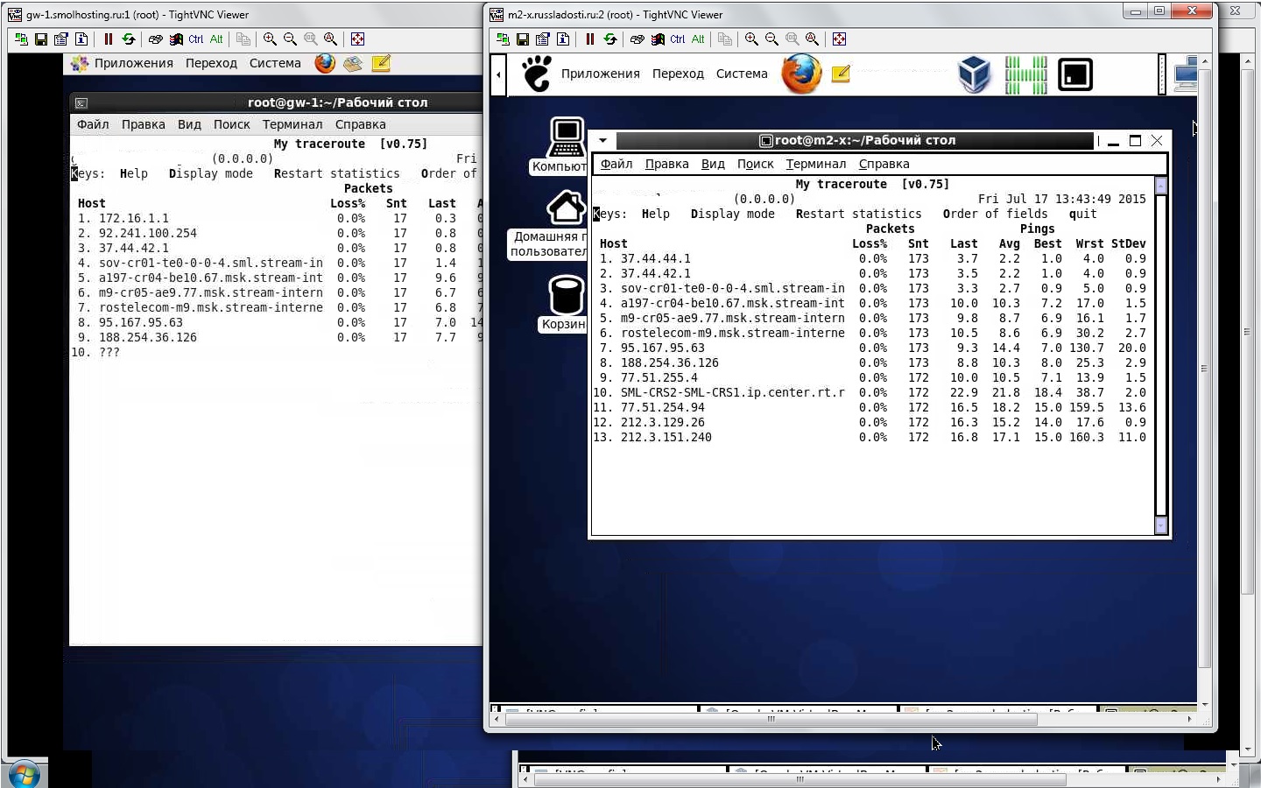The width and height of the screenshot is (1261, 788).
Task: Expand hidden panel arrow on m2-x panel
Action: 498,74
